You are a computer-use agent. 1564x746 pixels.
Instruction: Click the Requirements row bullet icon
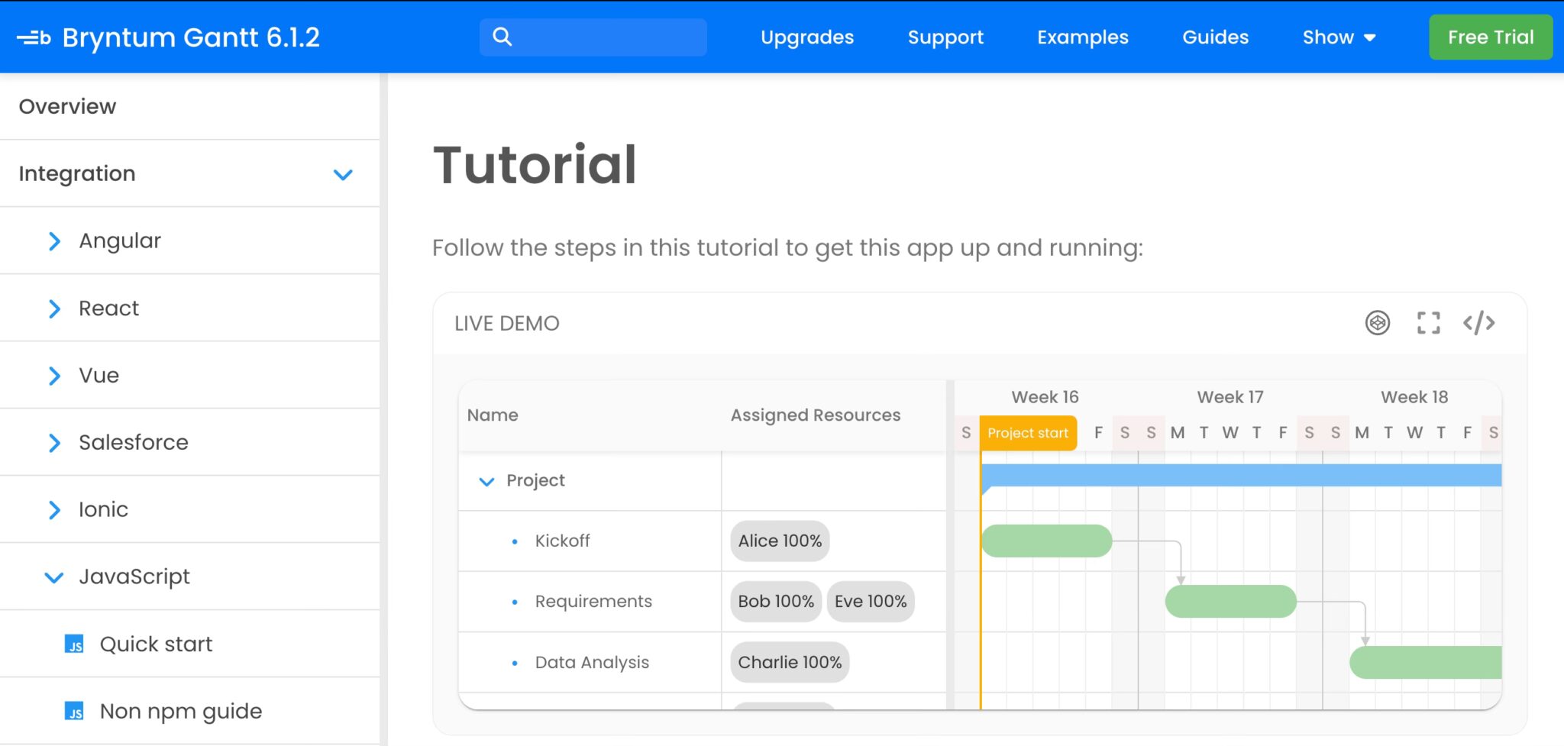(515, 602)
